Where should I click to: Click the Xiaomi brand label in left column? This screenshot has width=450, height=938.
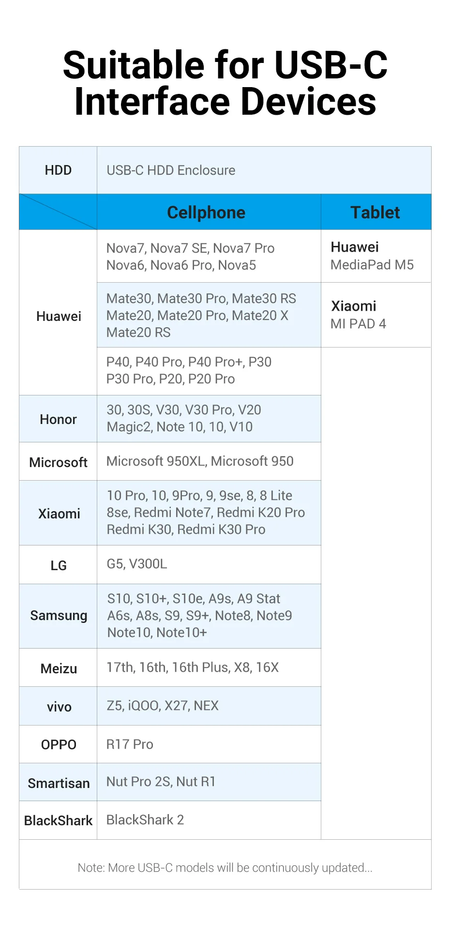coord(59,514)
